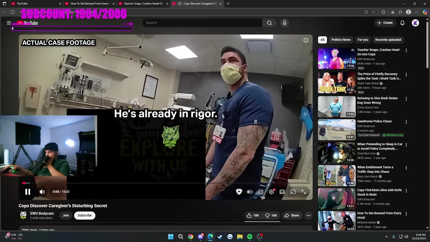Open the YouTube account avatar menu
This screenshot has width=430, height=242.
point(416,23)
